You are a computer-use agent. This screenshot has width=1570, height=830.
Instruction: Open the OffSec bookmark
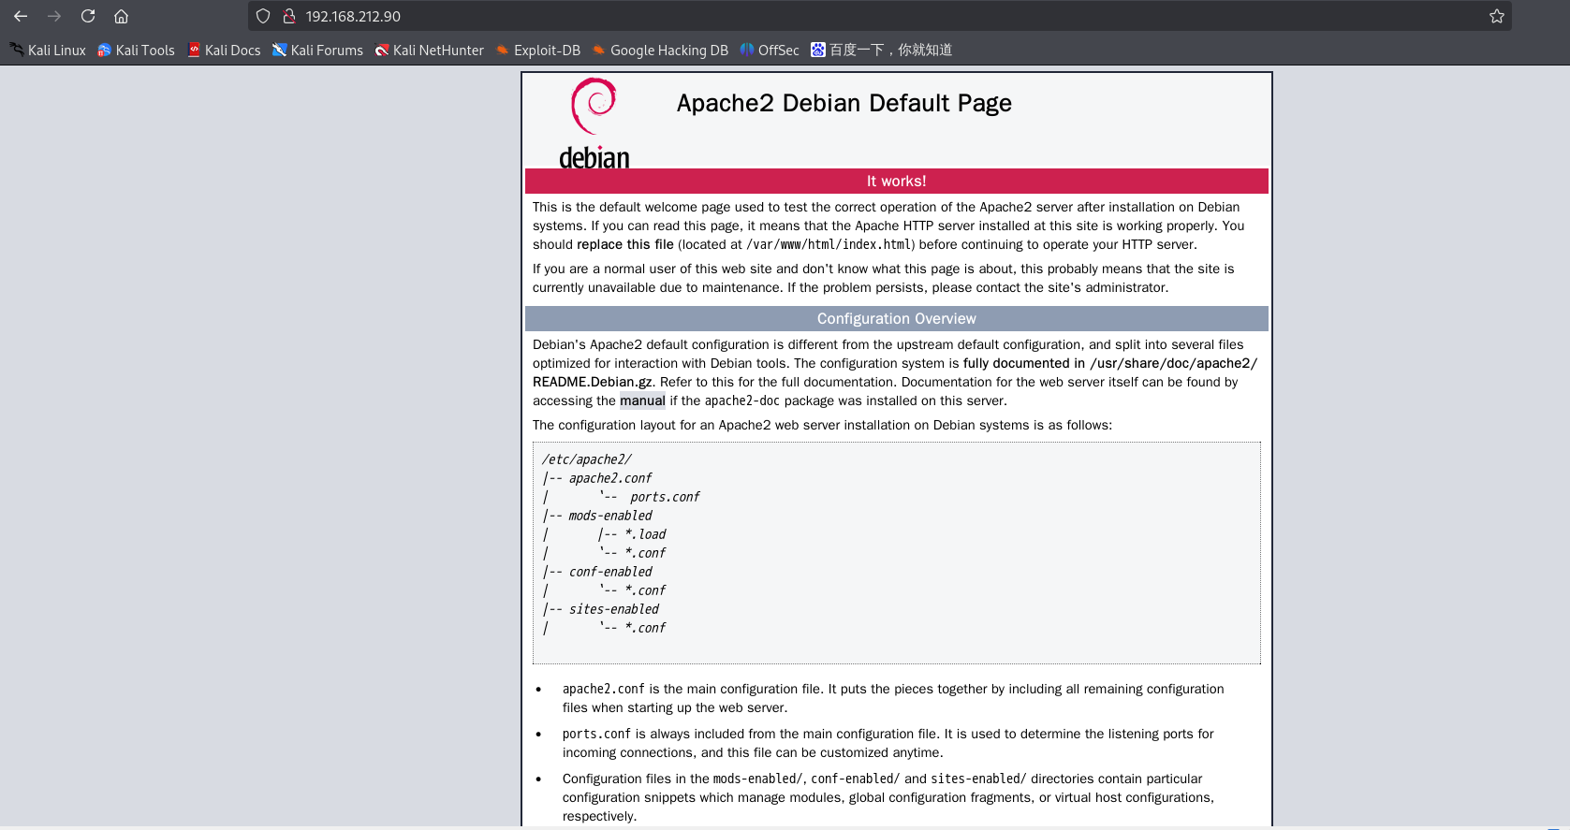click(x=770, y=50)
